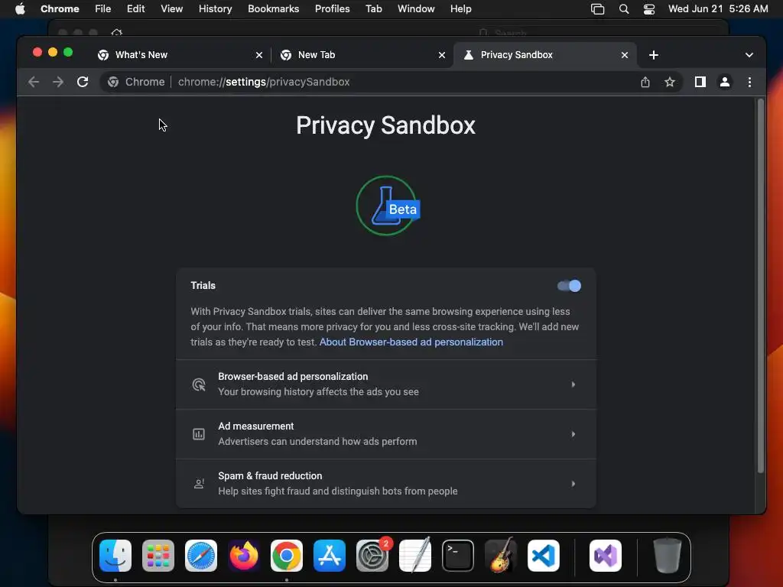Screen dimensions: 783x587
Task: Expand Ad measurement row arrow
Action: tap(573, 434)
